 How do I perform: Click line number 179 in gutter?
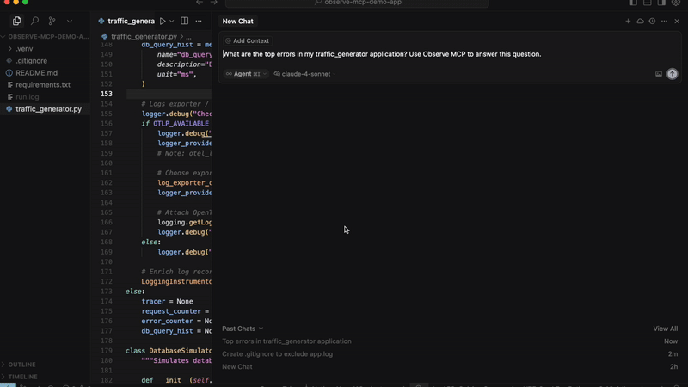point(107,351)
